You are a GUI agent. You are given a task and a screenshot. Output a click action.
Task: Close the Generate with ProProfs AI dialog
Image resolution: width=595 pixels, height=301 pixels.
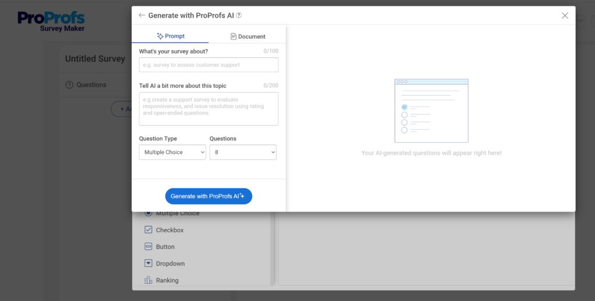click(x=565, y=16)
